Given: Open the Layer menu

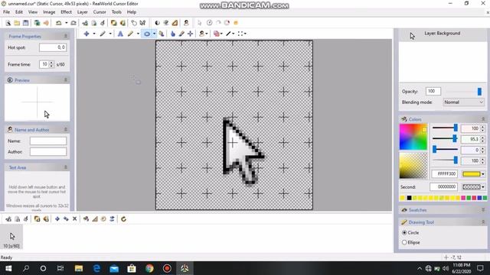Looking at the screenshot, I should (x=82, y=12).
